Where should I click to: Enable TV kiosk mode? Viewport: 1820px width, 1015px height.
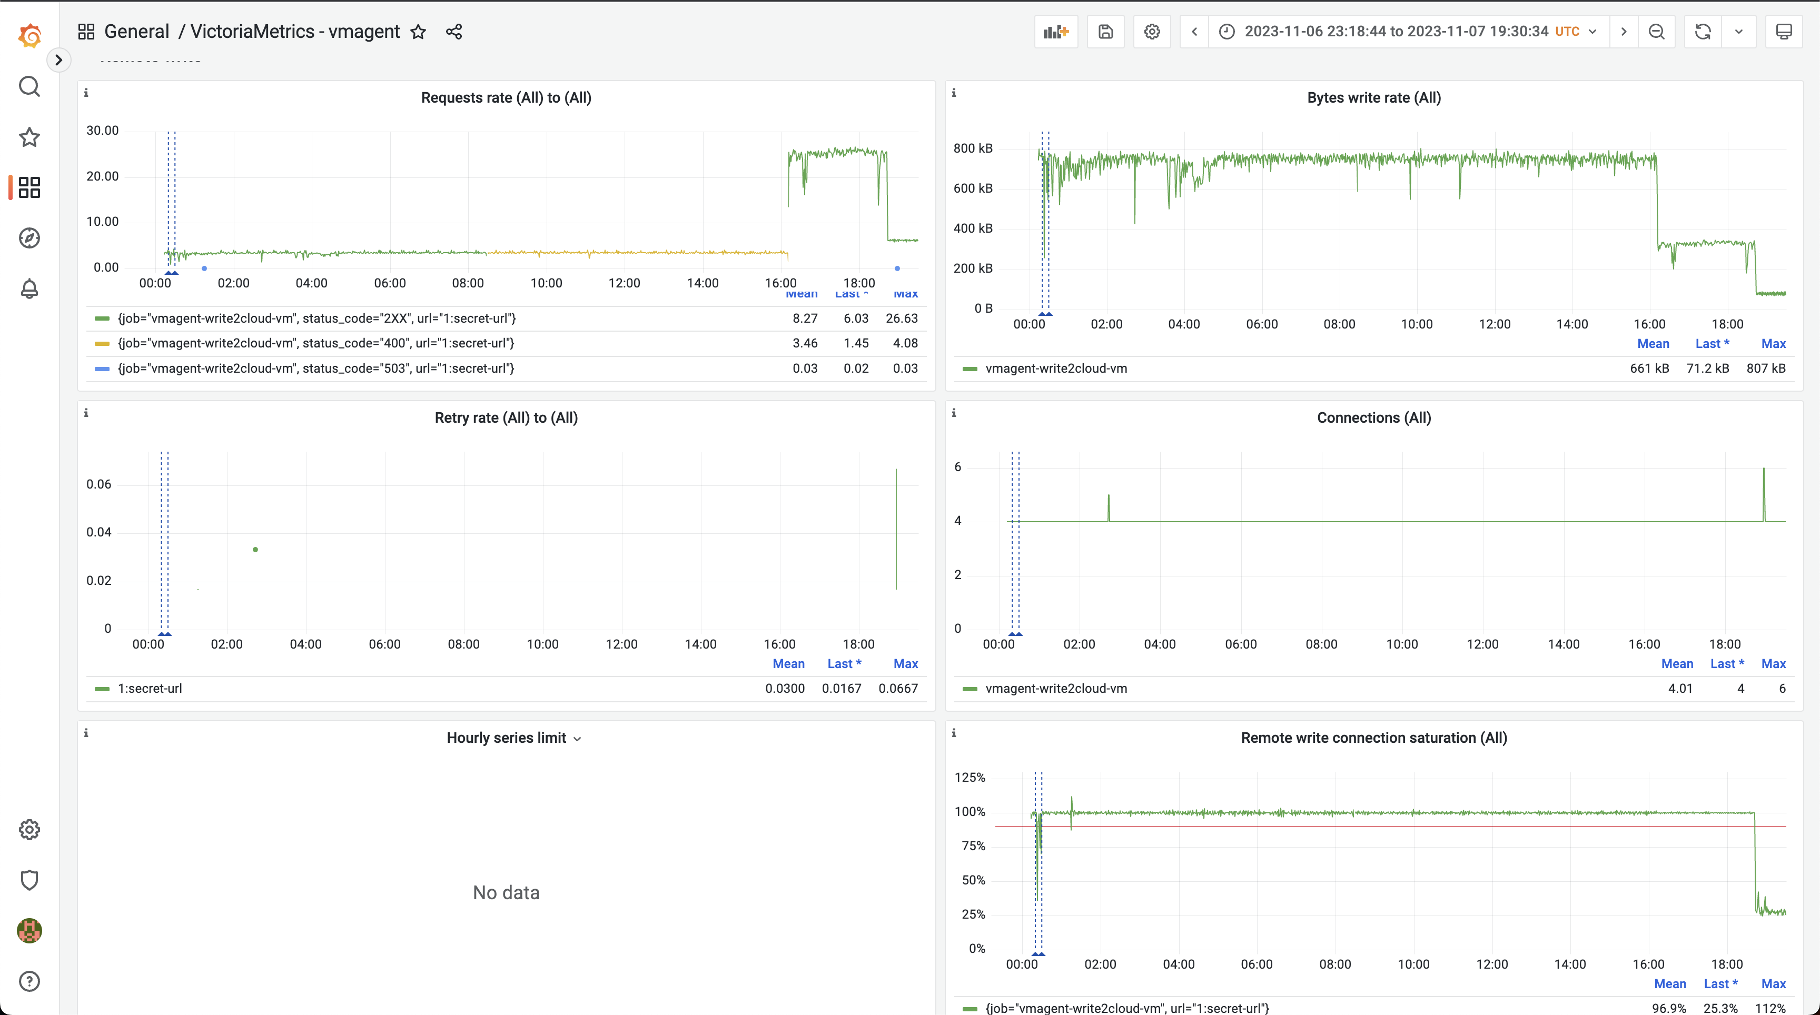[x=1785, y=31]
